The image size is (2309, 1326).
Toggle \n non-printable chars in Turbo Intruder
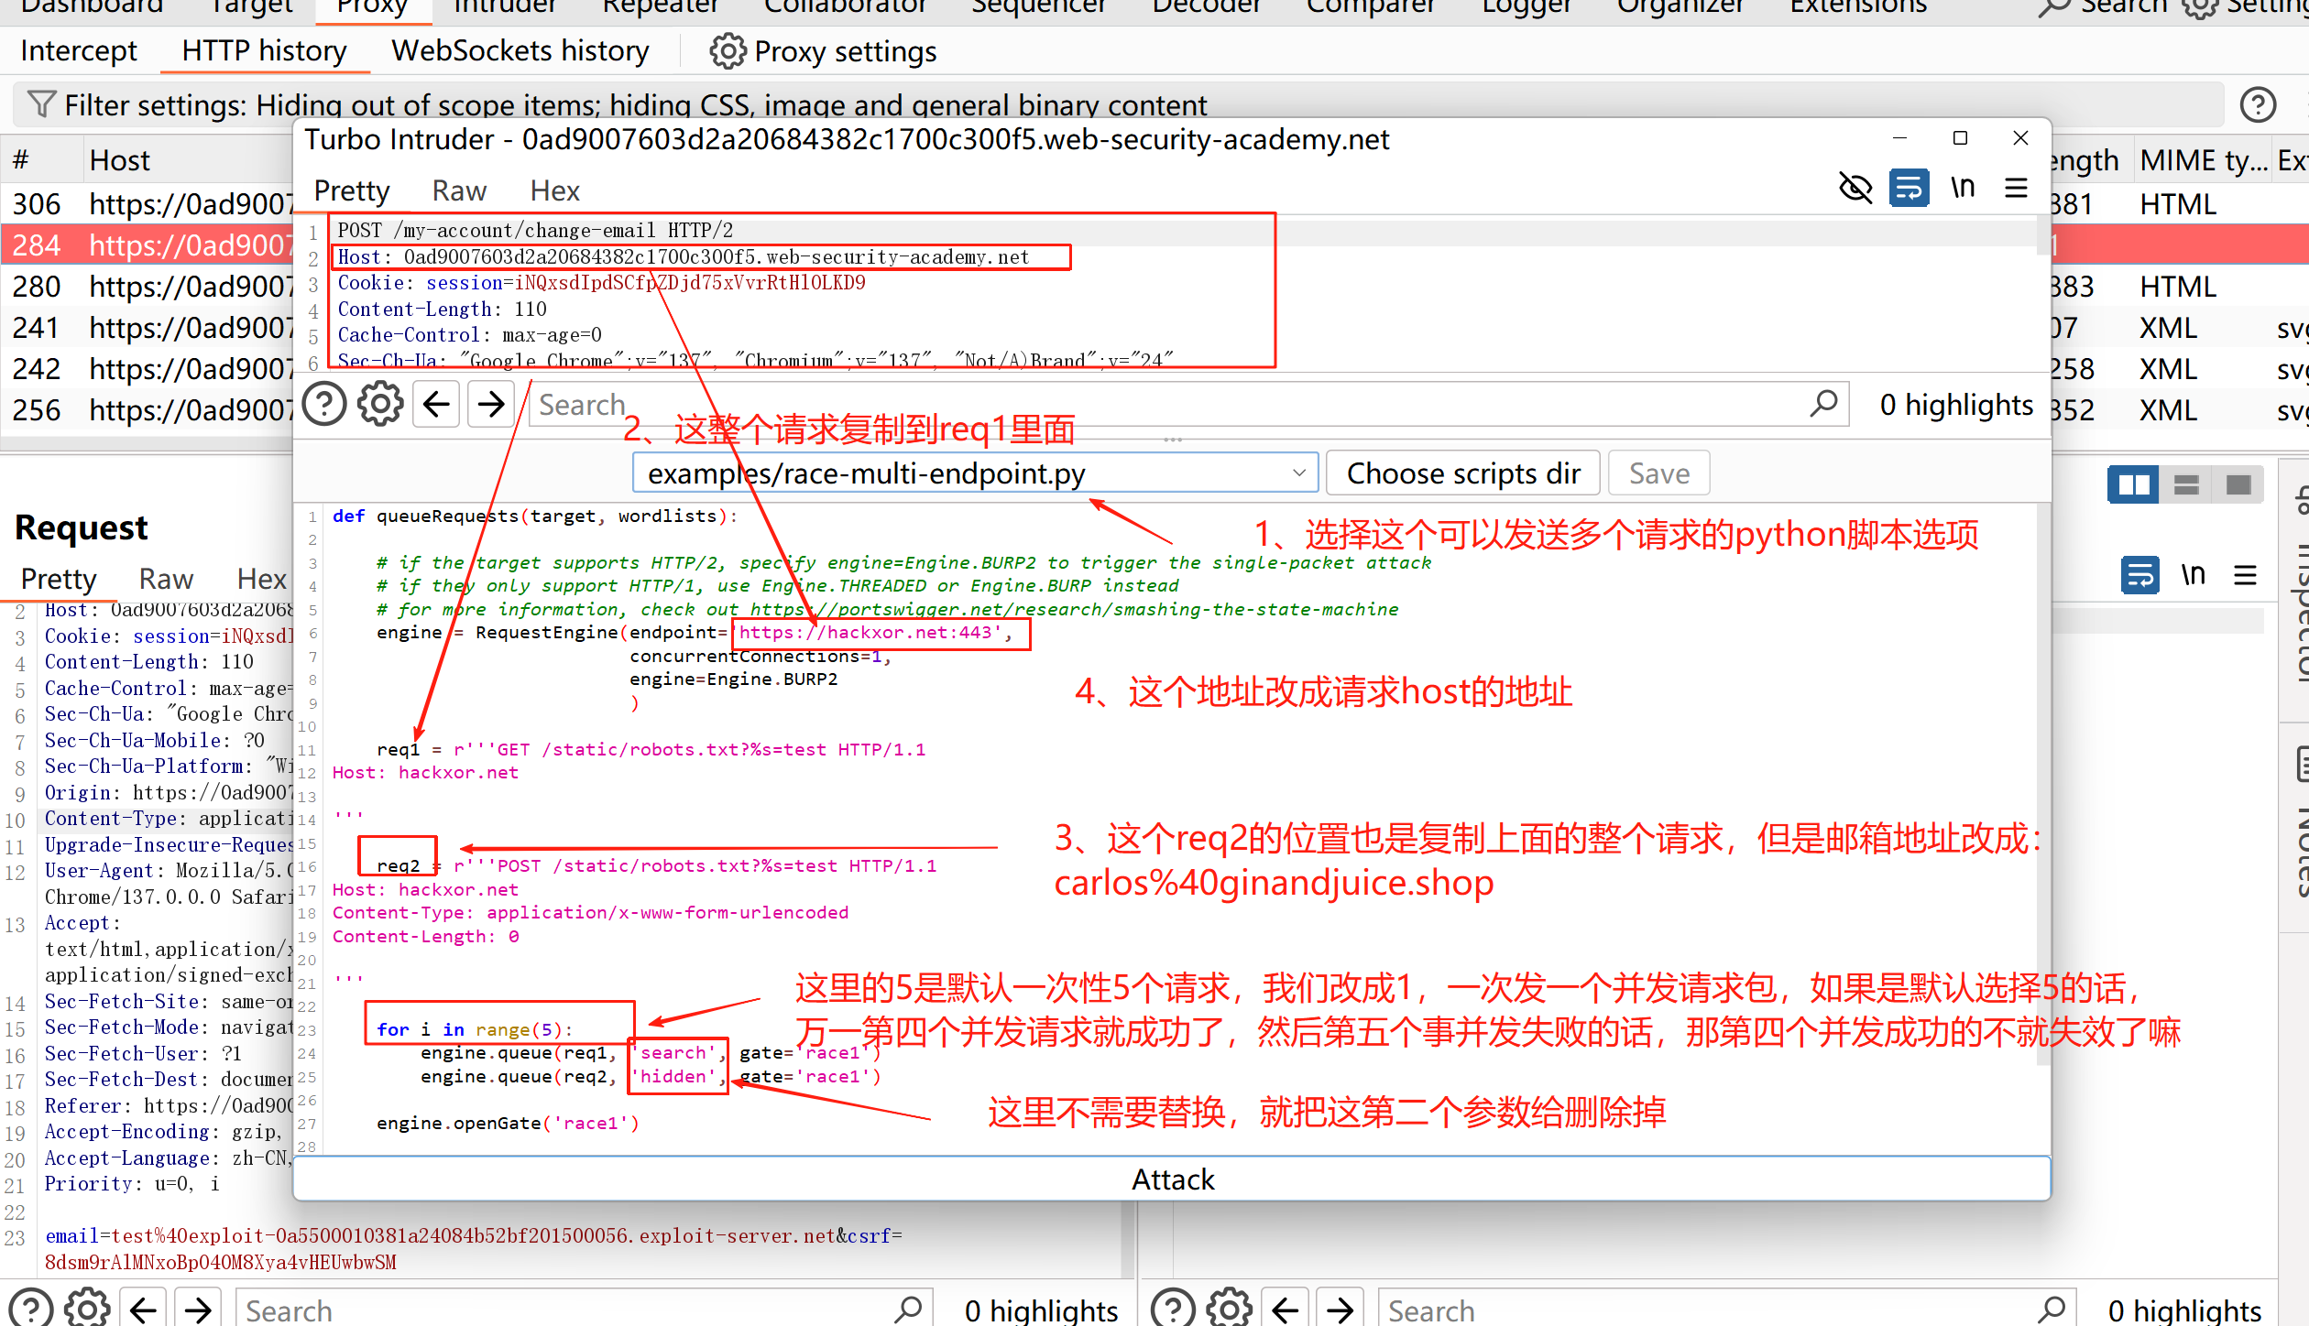click(x=1962, y=189)
